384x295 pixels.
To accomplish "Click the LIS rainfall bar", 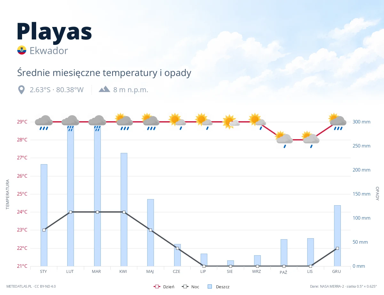I will pos(311,252).
